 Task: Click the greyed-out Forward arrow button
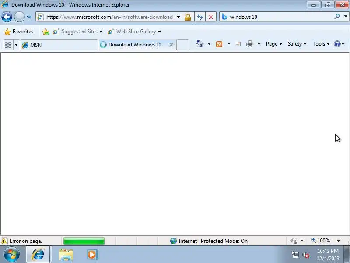[19, 17]
